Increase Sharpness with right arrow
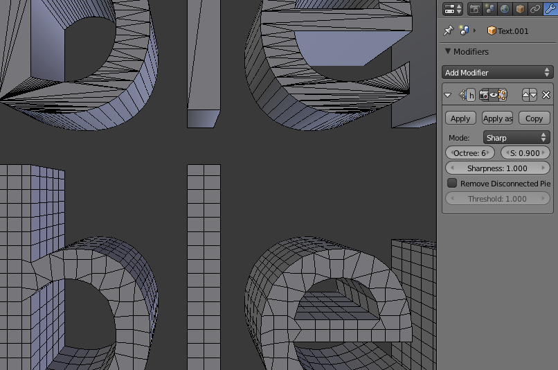 pos(543,168)
